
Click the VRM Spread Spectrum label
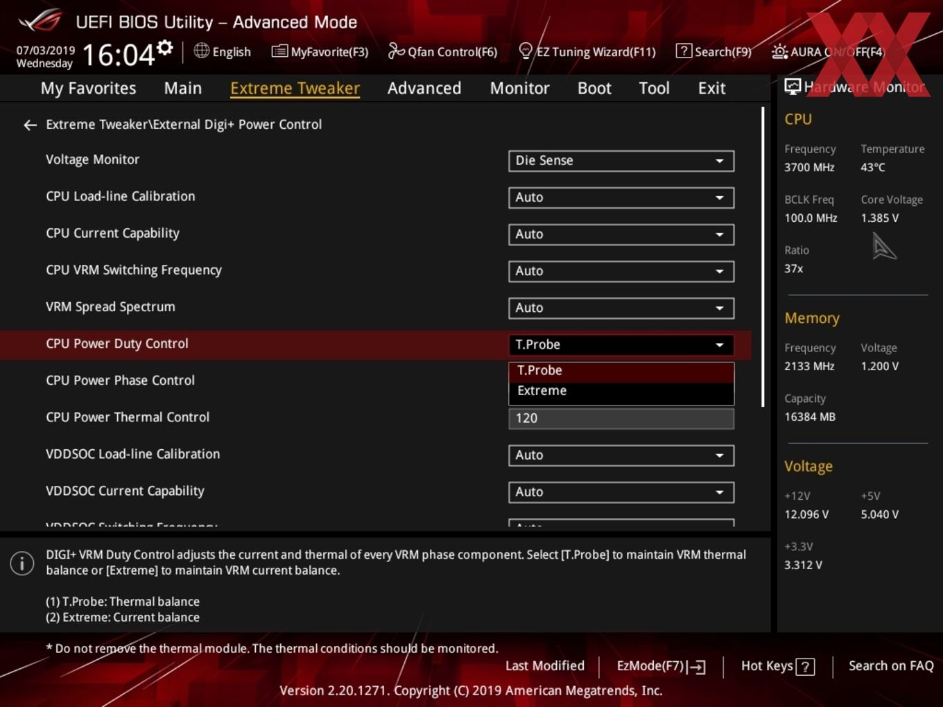point(110,307)
